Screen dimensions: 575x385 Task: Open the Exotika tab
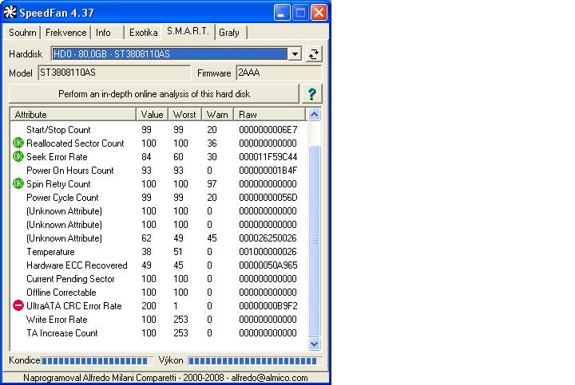coord(144,33)
